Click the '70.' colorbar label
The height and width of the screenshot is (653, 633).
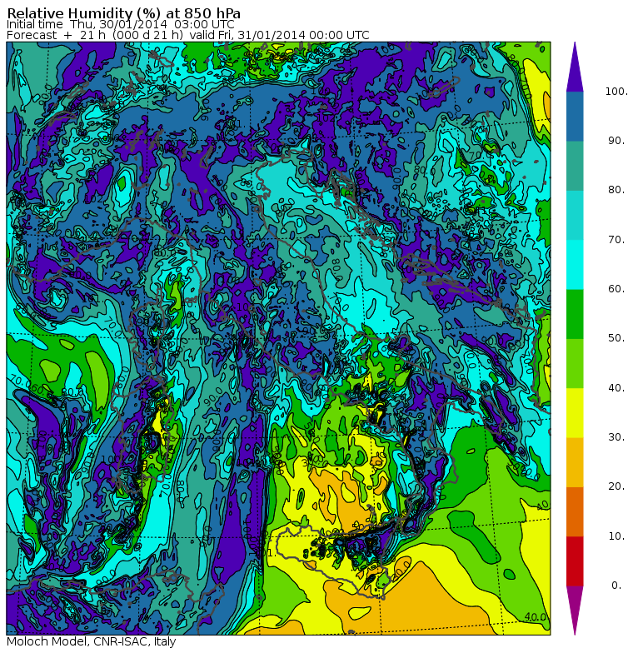point(616,240)
